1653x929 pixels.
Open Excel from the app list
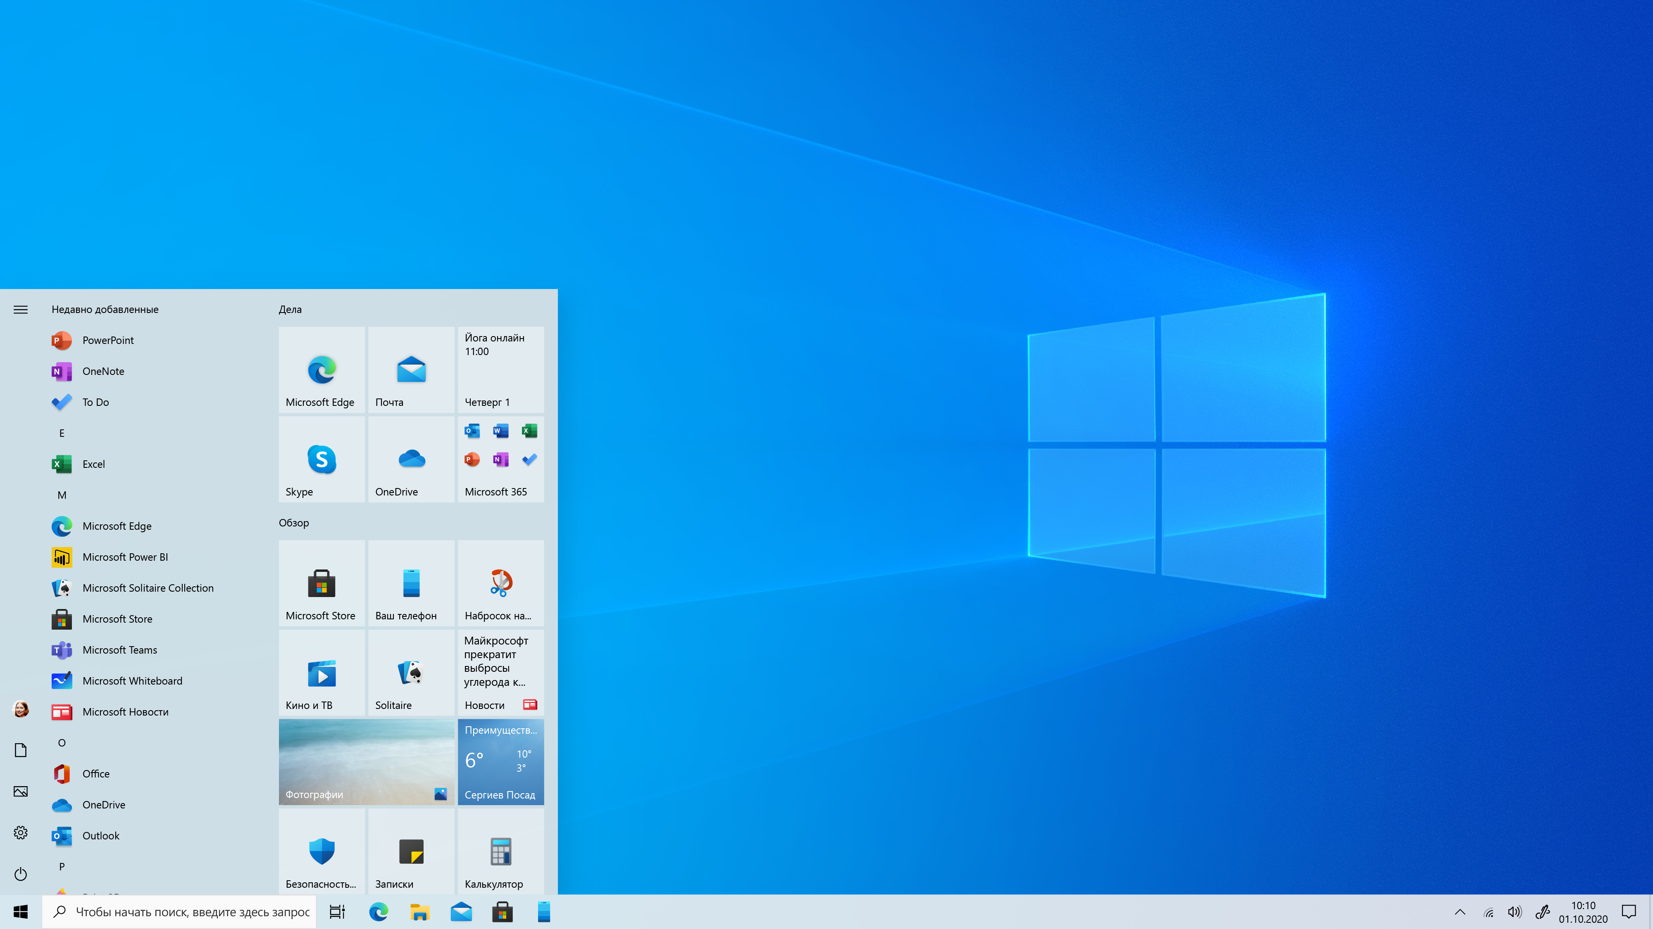coord(94,464)
